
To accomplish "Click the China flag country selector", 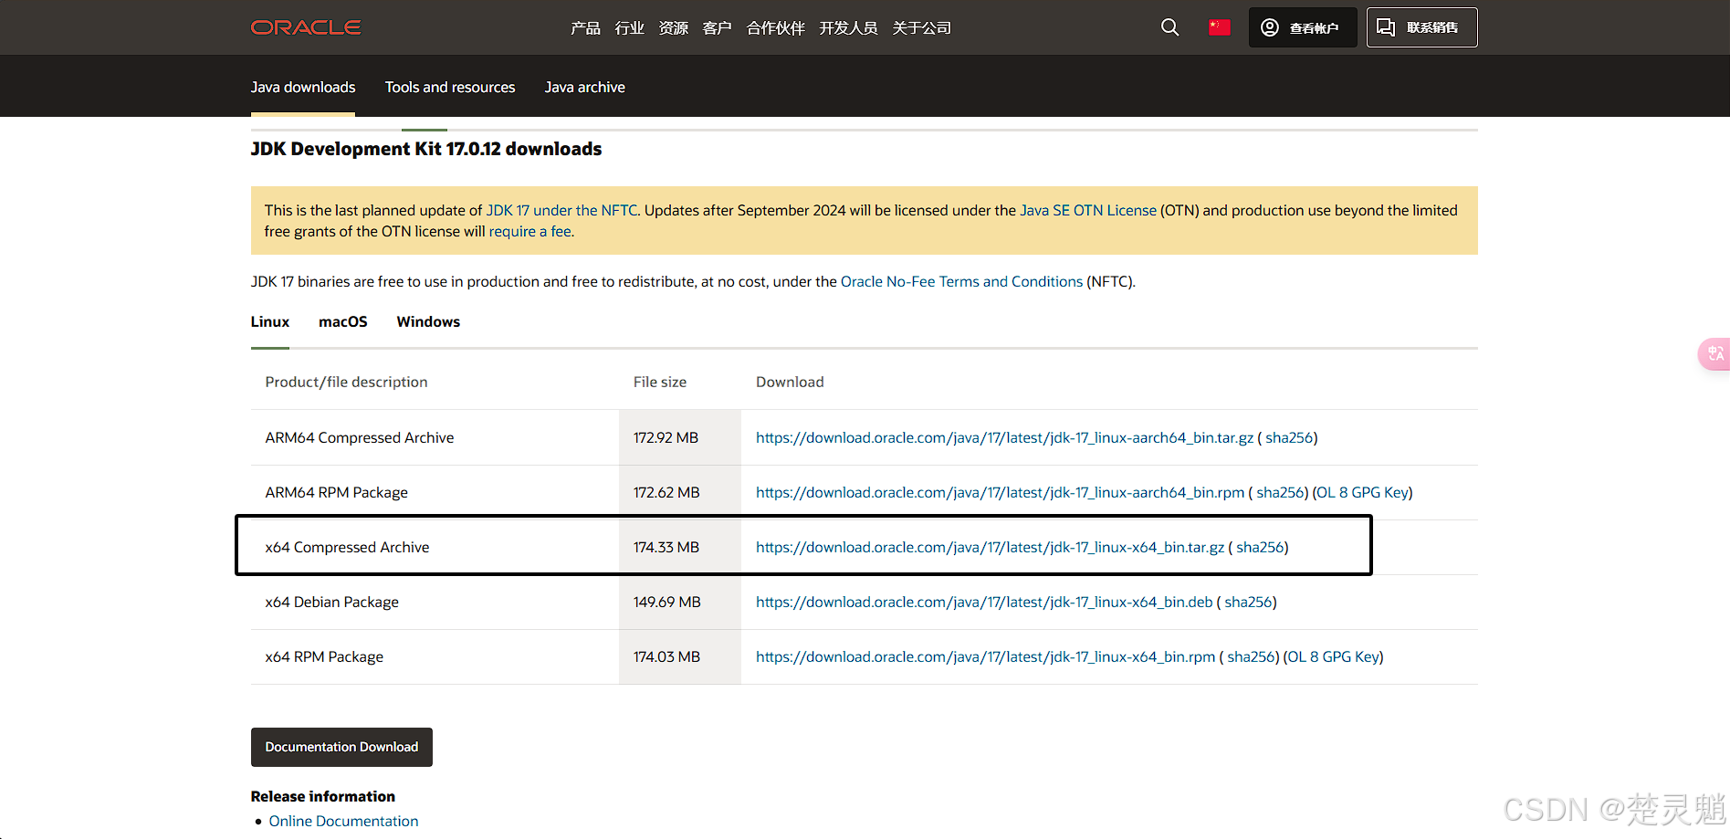I will [1219, 27].
